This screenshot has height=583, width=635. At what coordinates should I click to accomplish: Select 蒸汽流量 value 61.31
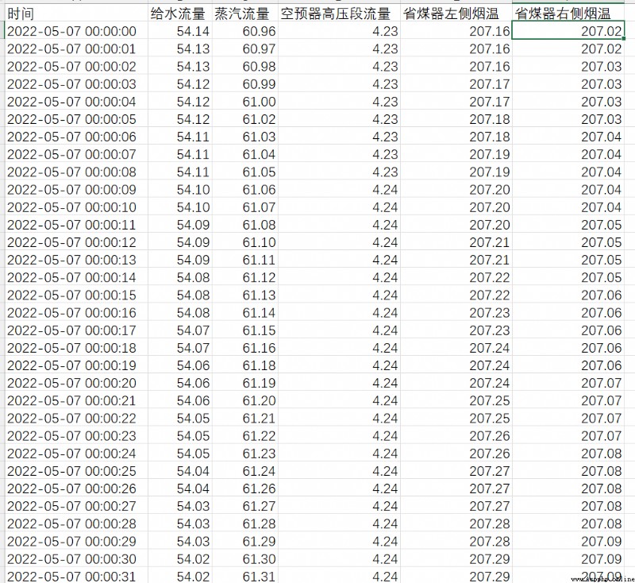[x=245, y=576]
